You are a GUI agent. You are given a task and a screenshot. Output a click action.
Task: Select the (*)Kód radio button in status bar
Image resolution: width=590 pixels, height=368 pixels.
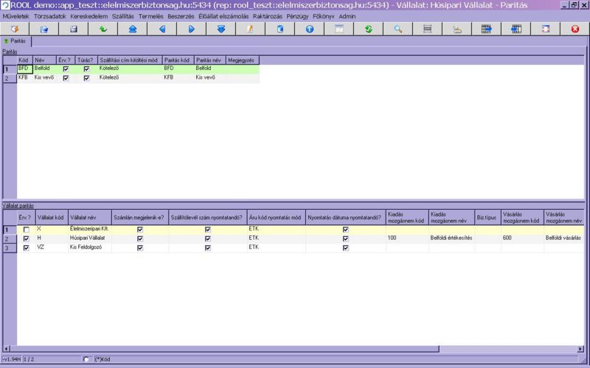click(86, 360)
